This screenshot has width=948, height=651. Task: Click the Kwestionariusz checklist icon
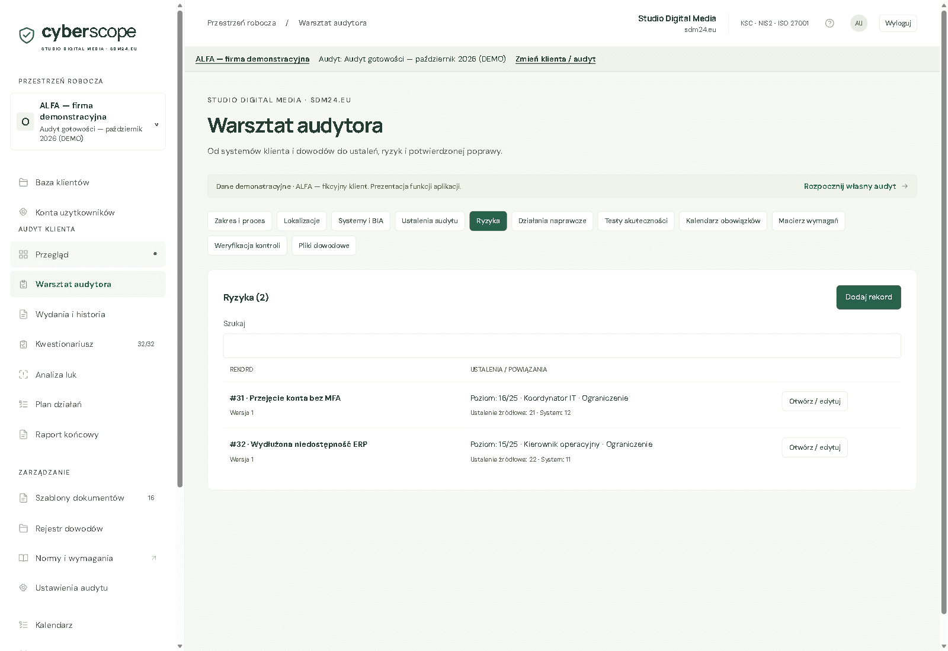click(24, 344)
